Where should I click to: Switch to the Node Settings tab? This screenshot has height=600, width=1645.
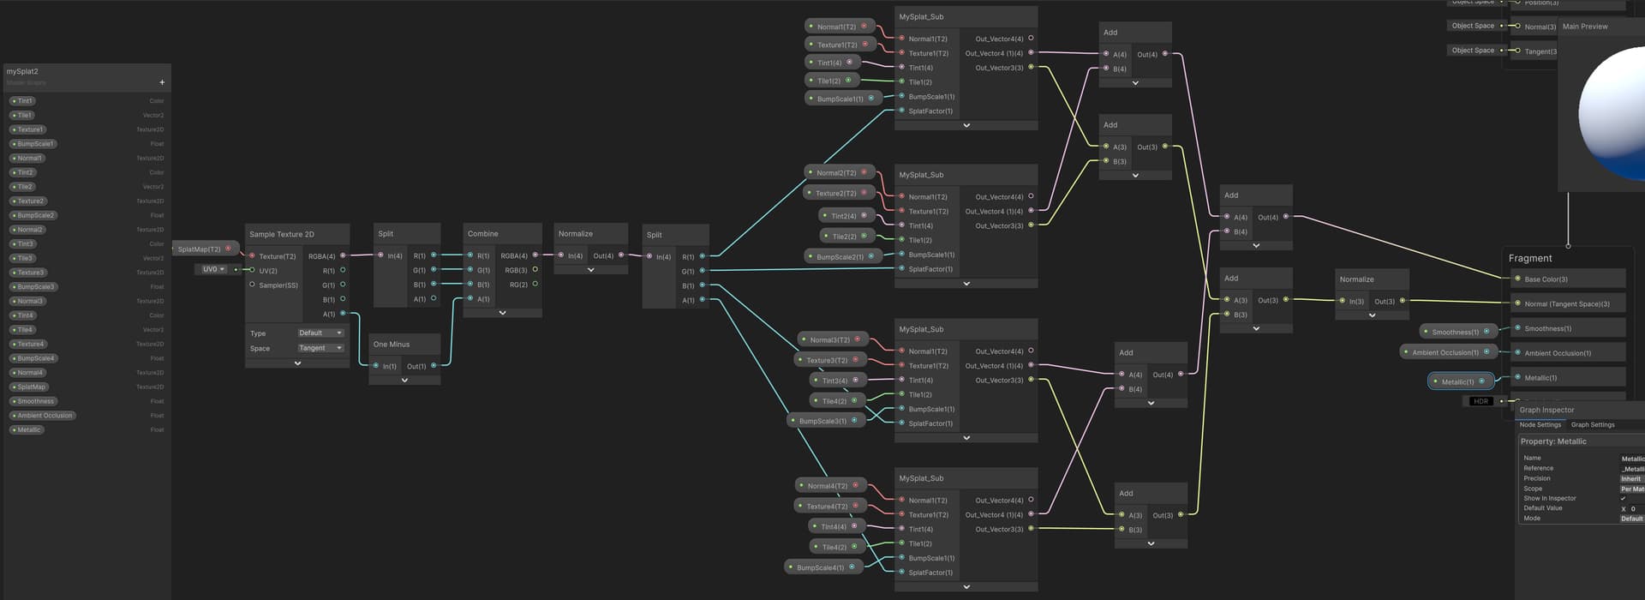[1540, 425]
